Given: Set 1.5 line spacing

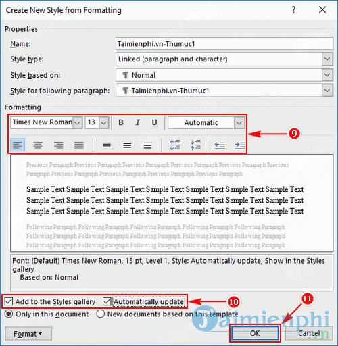Looking at the screenshot, I should pos(127,145).
